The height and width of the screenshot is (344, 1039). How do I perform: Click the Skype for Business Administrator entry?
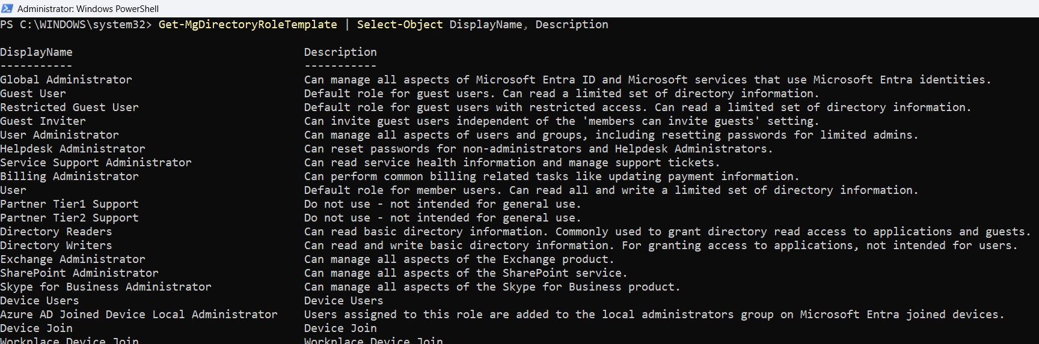tap(106, 287)
